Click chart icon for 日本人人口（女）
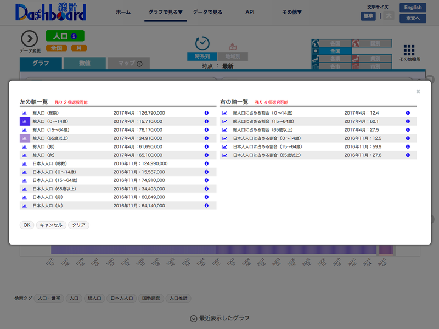 (24, 206)
